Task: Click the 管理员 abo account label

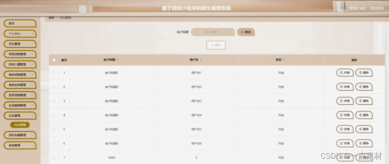Action: pos(357,8)
